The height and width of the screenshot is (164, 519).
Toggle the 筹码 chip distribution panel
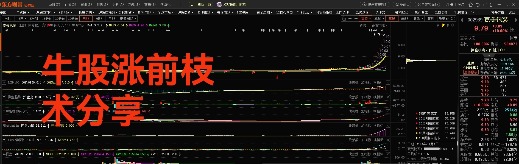click(x=392, y=19)
